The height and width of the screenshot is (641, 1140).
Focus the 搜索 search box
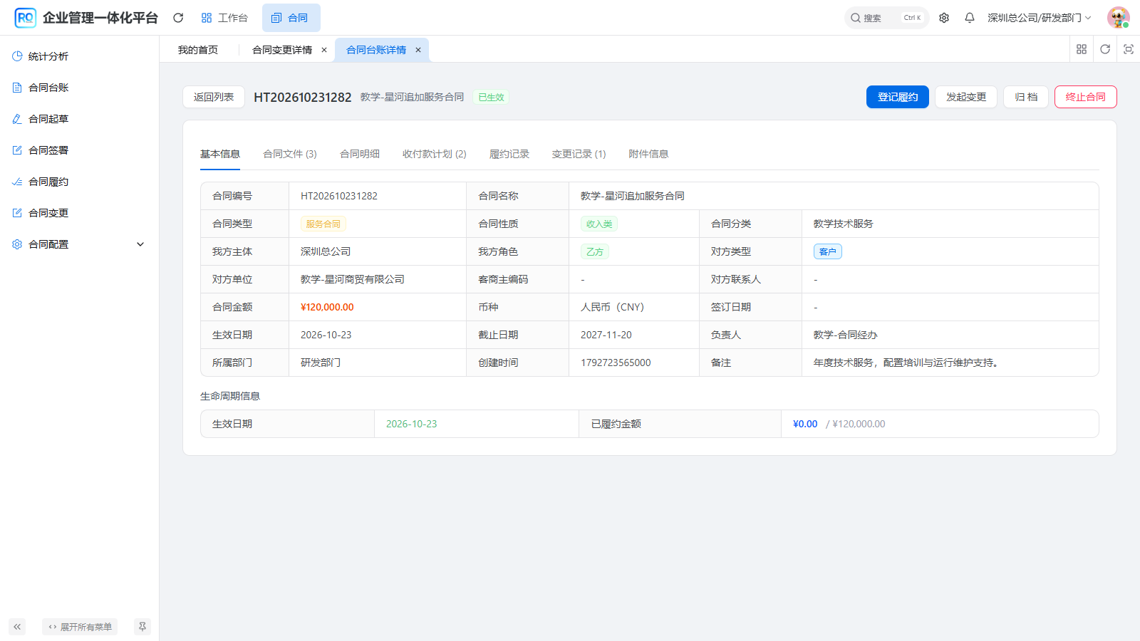(x=886, y=18)
